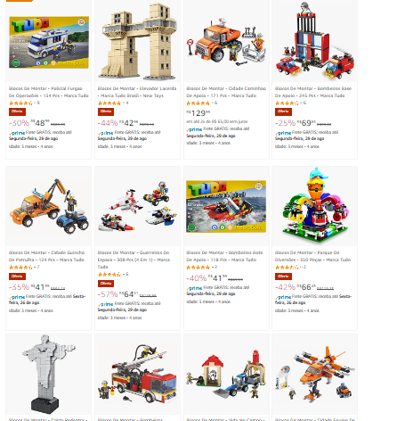Viewport: 405px width, 421px height.
Task: Click the R$129 price of Cidade Caminhão De Apoio
Action: point(198,113)
